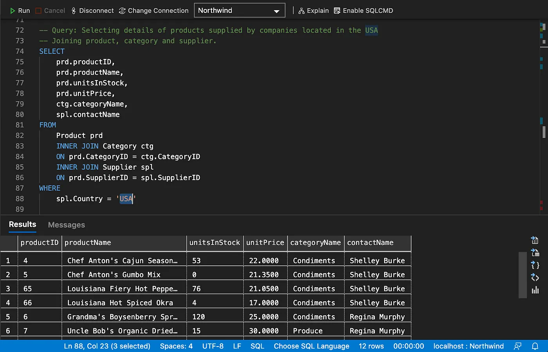The width and height of the screenshot is (548, 352).
Task: Click the FROM keyword on line 81
Action: [48, 125]
